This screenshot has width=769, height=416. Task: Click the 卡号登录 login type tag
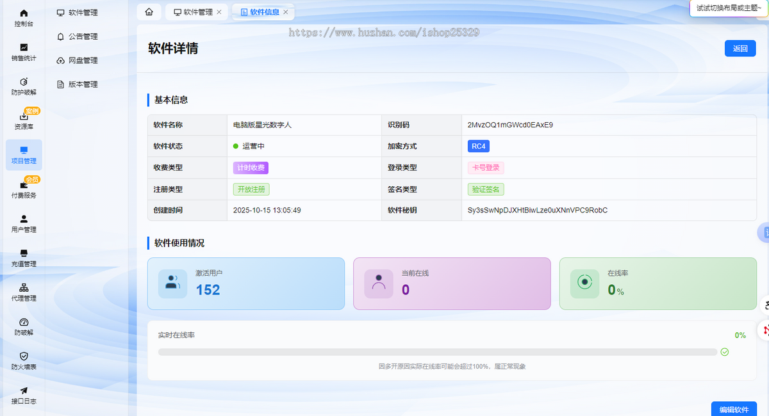[486, 168]
